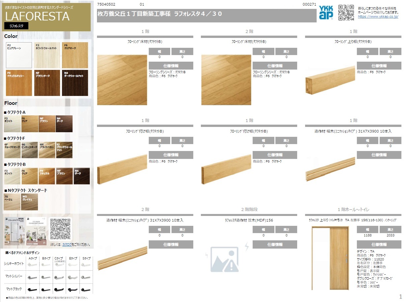This screenshot has height=302, width=406.
Task: Pick the 6G ビンテージオーク floor swatch
Action: (x=30, y=150)
